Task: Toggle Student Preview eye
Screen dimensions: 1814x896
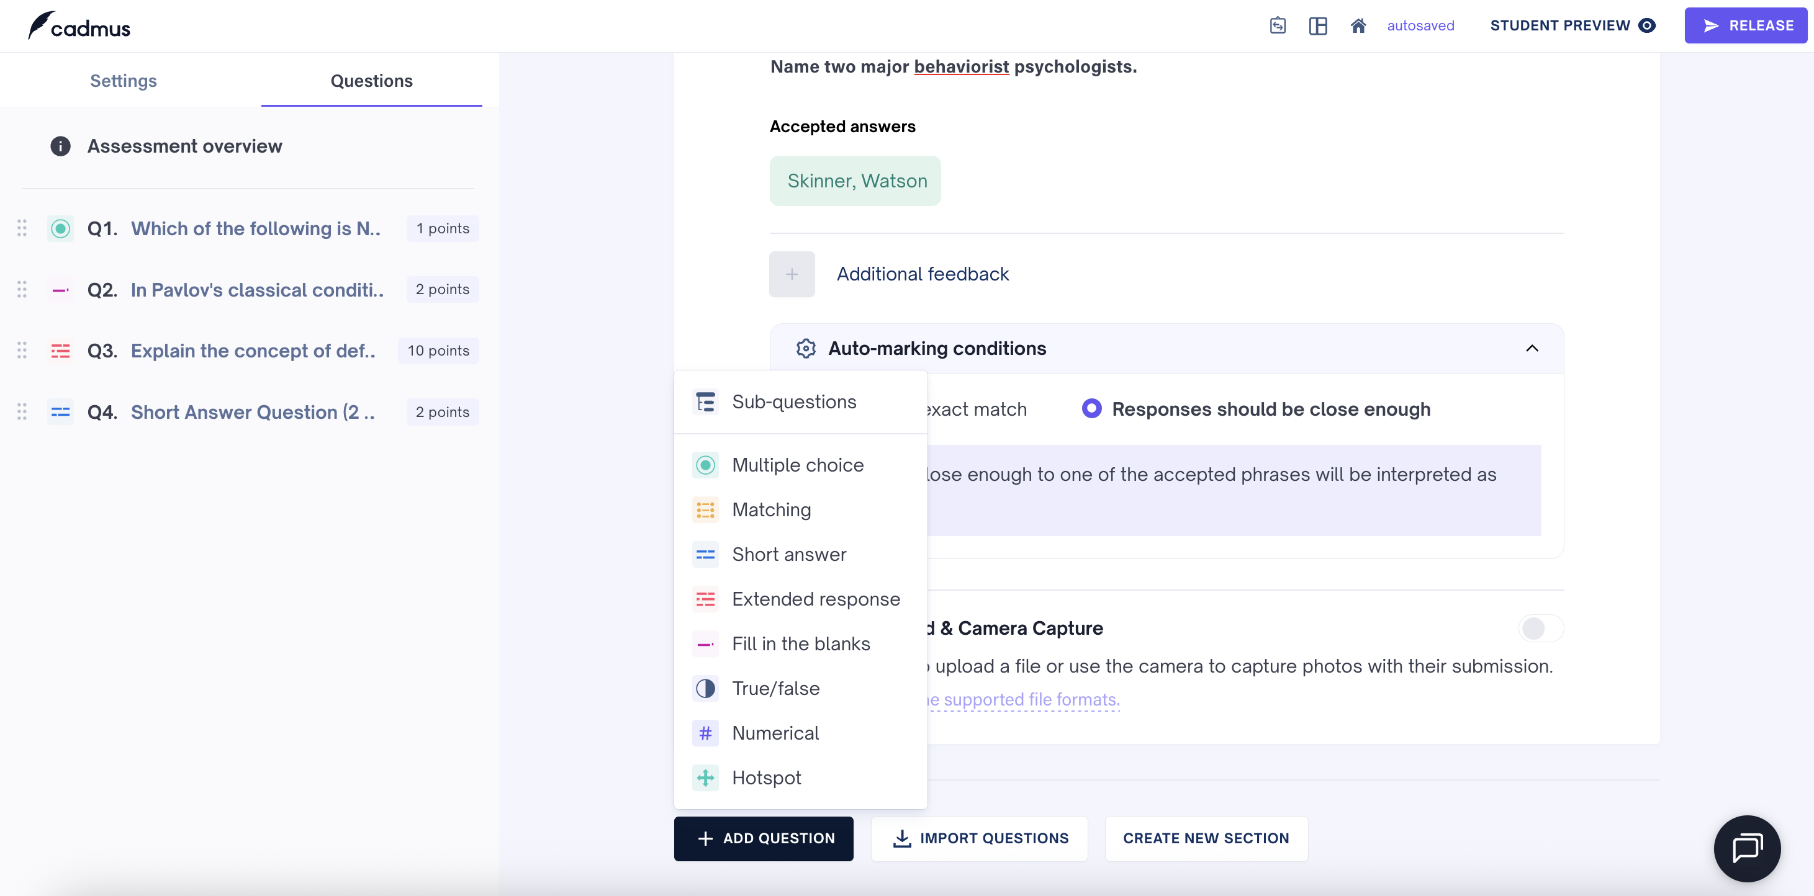Action: (1647, 26)
